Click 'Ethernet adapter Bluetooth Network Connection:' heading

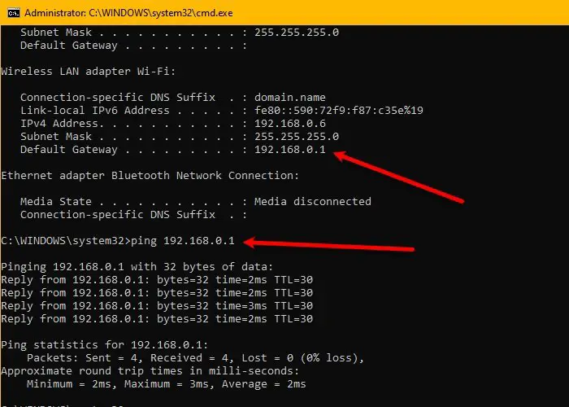(x=150, y=176)
